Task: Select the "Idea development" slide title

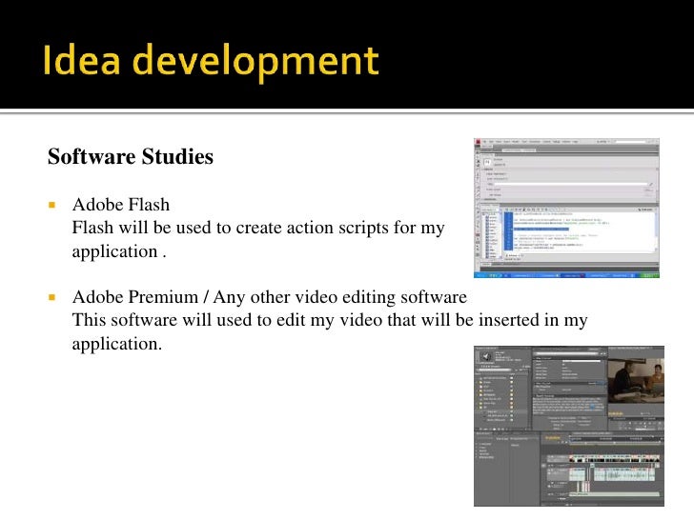Action: click(x=211, y=61)
